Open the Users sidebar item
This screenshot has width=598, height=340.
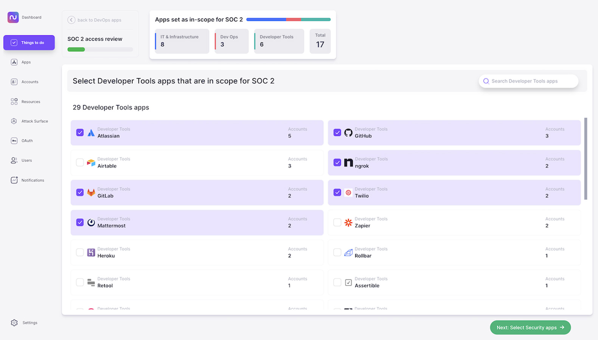[26, 161]
